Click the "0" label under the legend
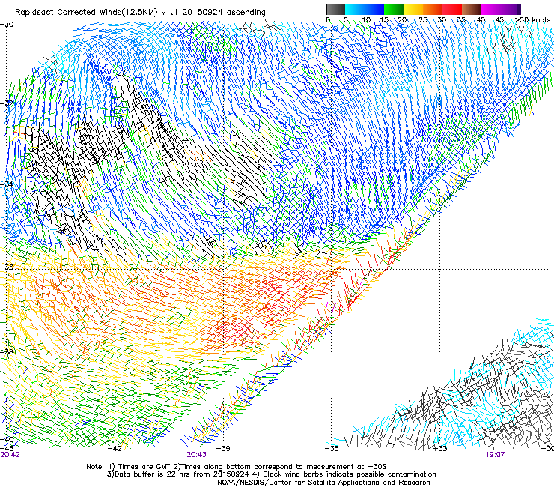The height and width of the screenshot is (487, 554). point(328,20)
